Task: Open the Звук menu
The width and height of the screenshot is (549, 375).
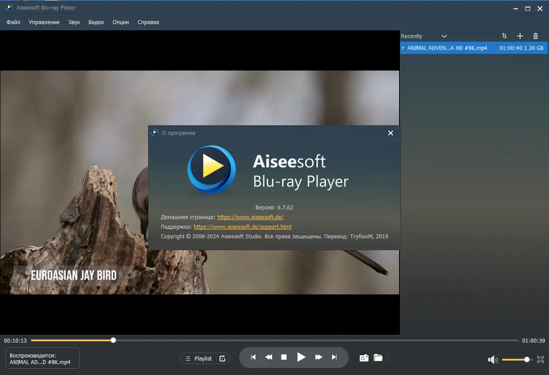Action: [74, 22]
